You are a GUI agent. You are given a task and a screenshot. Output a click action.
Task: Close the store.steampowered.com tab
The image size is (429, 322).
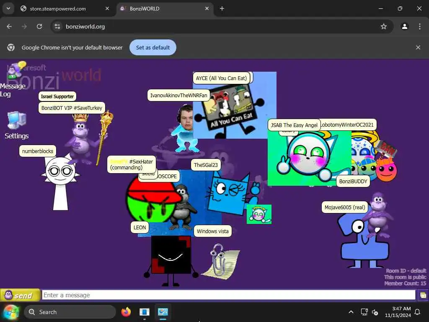point(107,8)
